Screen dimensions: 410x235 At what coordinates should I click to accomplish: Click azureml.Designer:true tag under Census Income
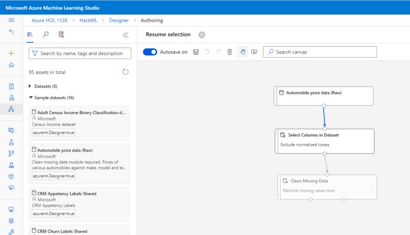[53, 133]
